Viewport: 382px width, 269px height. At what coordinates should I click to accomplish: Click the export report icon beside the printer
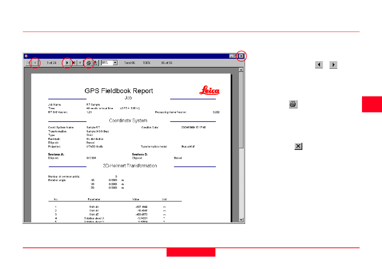point(95,63)
